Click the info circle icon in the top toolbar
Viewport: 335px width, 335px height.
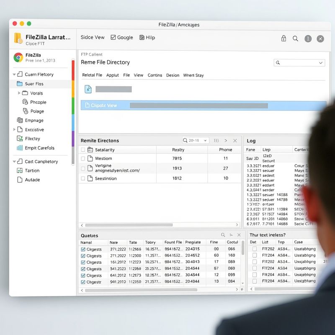(x=308, y=39)
